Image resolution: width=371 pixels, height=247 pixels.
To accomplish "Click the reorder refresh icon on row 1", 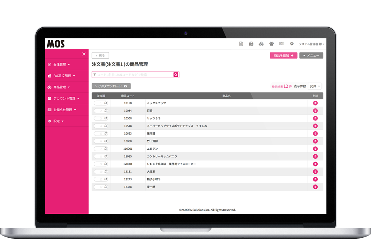I will coord(105,103).
